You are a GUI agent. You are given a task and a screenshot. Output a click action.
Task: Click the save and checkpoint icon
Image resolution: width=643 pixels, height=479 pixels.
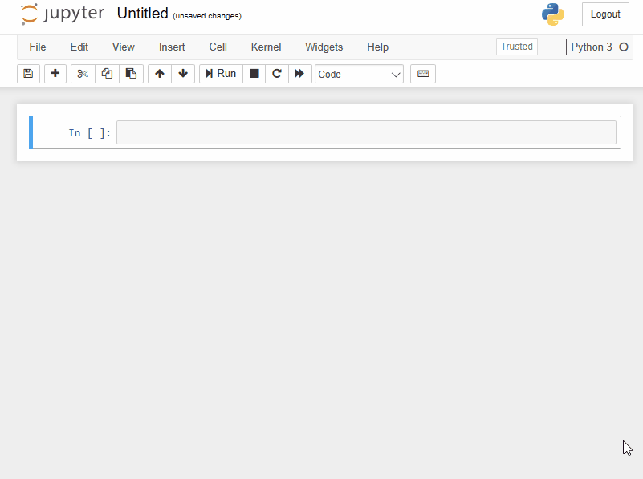[28, 74]
